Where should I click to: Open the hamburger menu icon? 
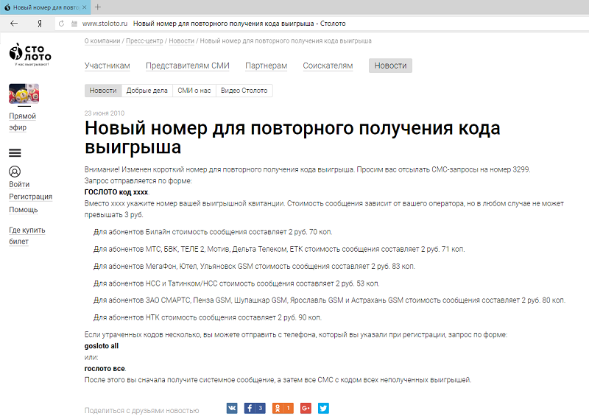[15, 152]
